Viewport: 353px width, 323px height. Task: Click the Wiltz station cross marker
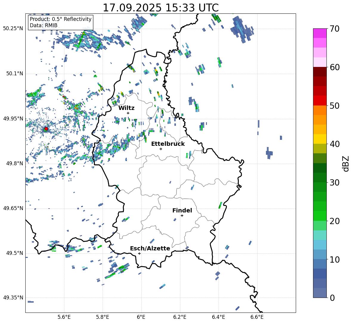pyautogui.click(x=128, y=113)
